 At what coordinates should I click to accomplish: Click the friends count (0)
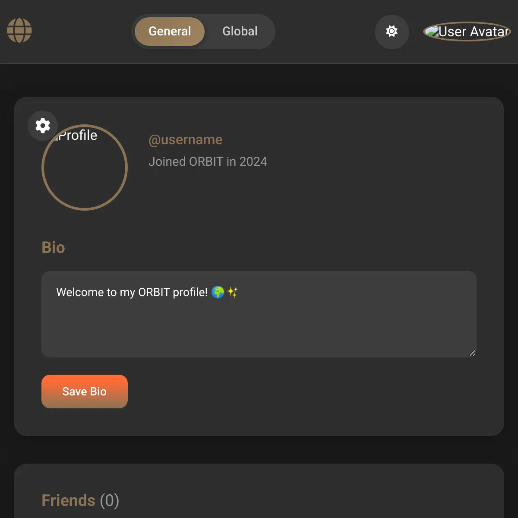110,501
